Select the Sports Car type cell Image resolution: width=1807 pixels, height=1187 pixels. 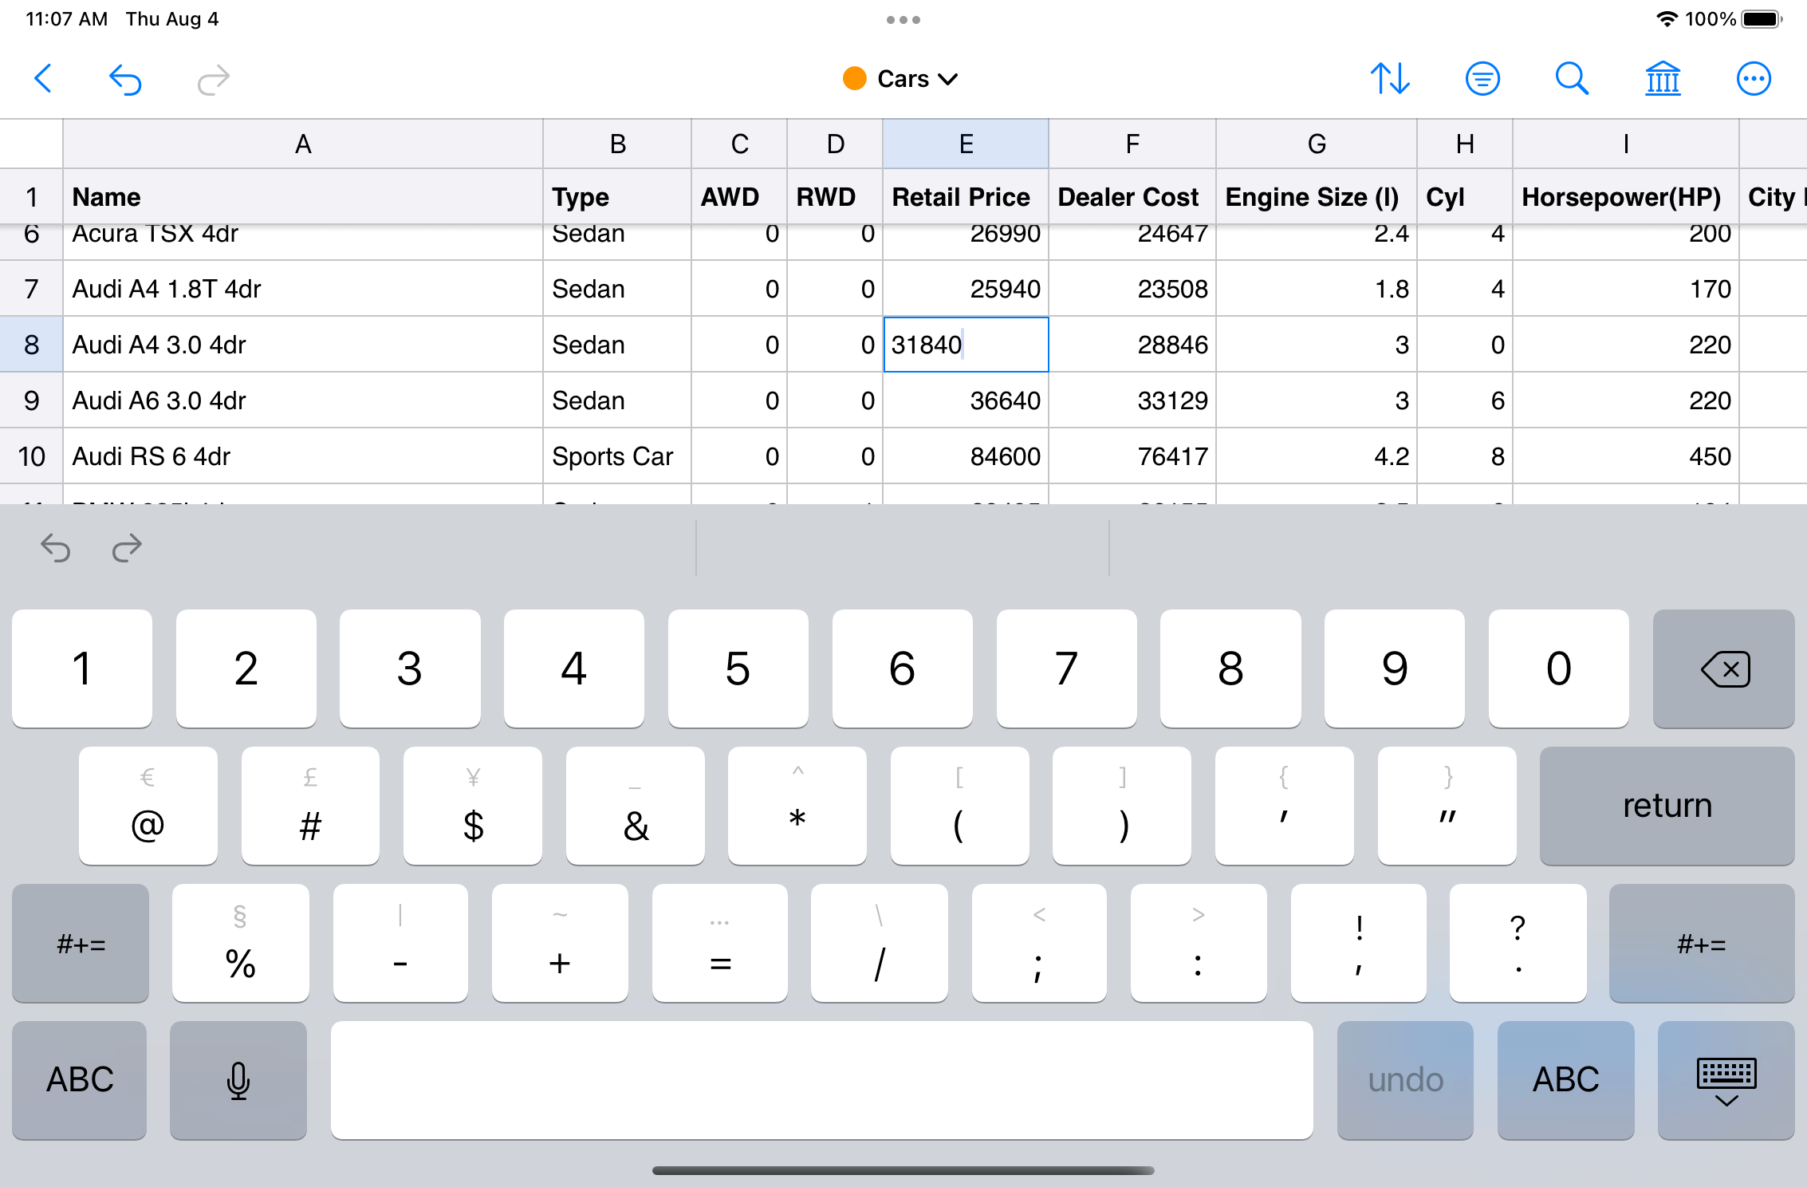click(x=617, y=456)
